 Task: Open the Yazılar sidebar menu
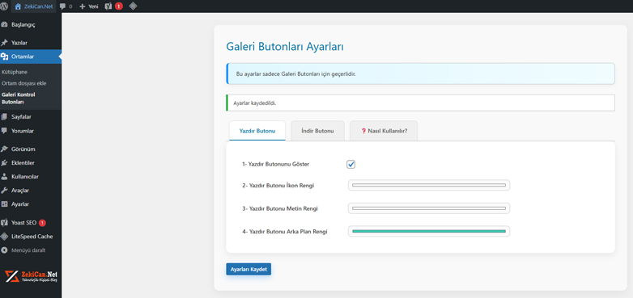(31, 43)
